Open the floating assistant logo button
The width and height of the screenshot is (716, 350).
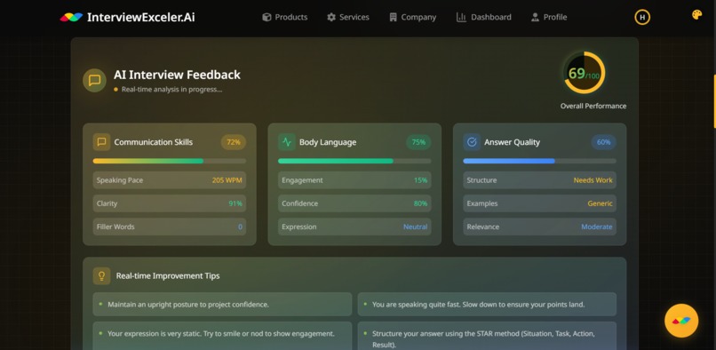click(681, 321)
